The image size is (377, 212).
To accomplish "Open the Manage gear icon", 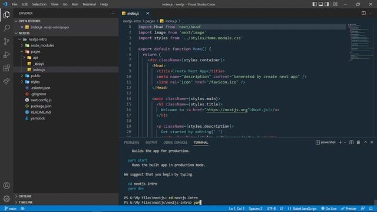I will click(x=6, y=198).
